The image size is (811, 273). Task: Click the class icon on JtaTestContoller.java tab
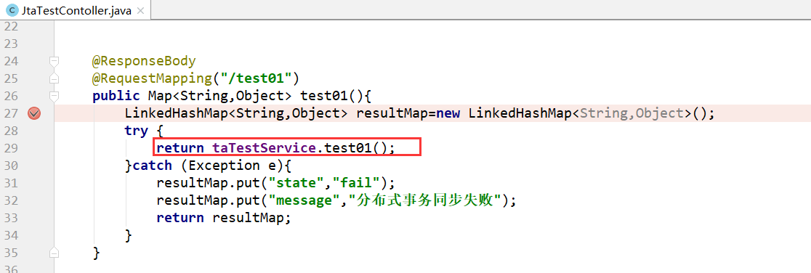click(12, 10)
